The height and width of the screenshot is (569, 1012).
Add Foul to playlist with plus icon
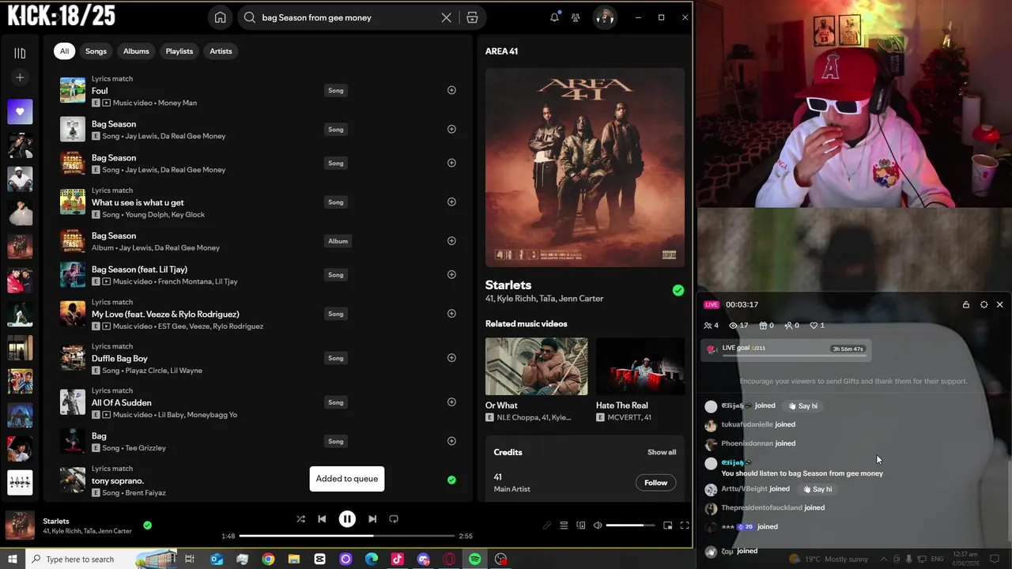(x=451, y=90)
